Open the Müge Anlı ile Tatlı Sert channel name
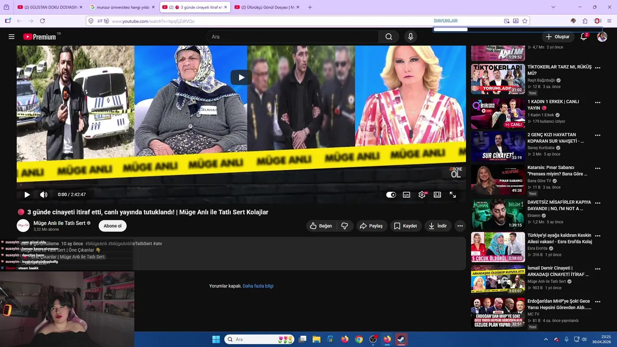Screen dimensions: 617x347 coord(59,223)
